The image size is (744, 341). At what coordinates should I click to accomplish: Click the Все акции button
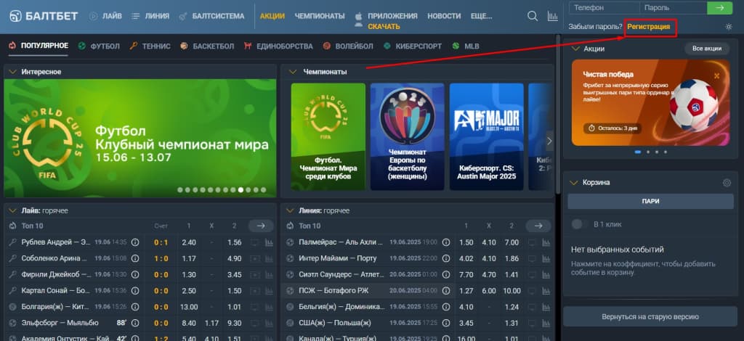pos(707,49)
